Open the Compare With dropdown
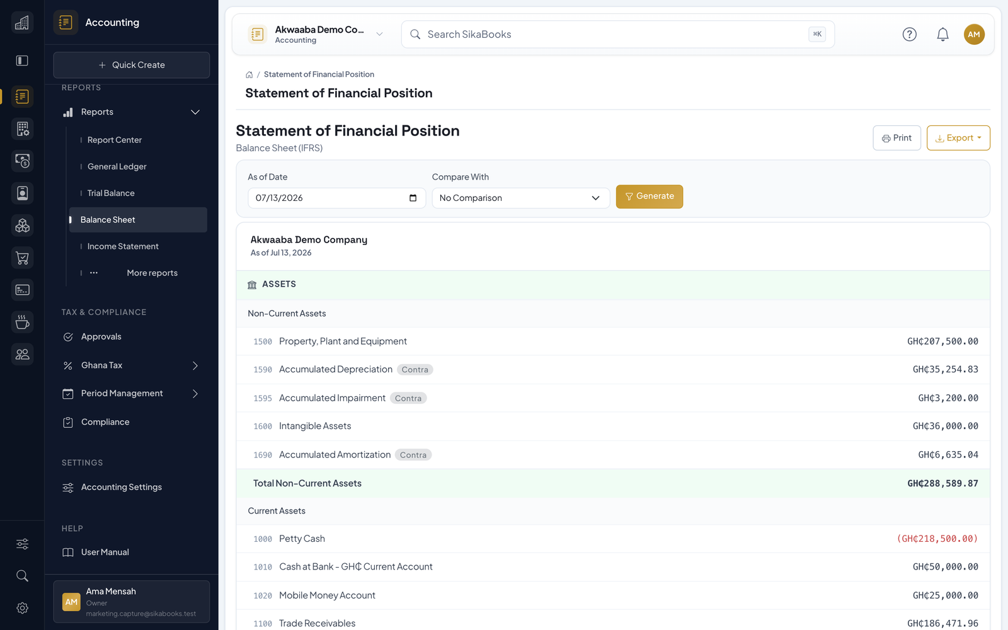Image resolution: width=1008 pixels, height=630 pixels. 520,198
